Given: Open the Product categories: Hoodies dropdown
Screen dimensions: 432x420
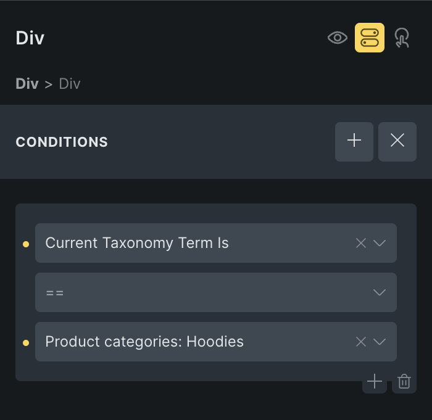Looking at the screenshot, I should point(216,342).
